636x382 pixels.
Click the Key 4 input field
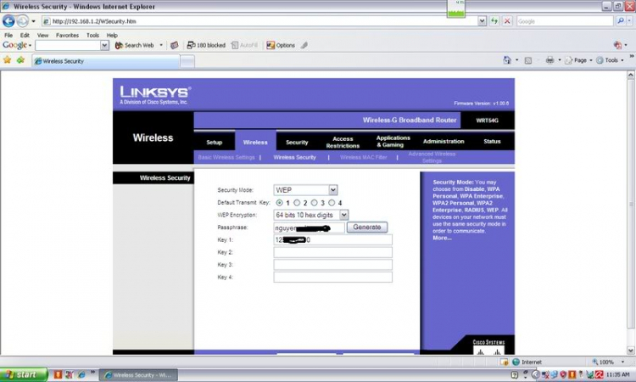pyautogui.click(x=333, y=278)
